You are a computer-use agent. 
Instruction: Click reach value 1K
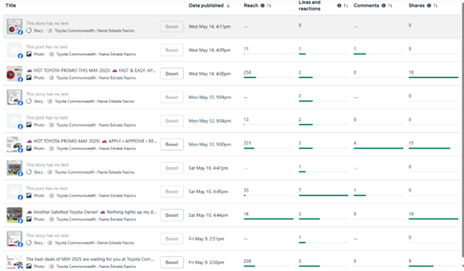[246, 214]
